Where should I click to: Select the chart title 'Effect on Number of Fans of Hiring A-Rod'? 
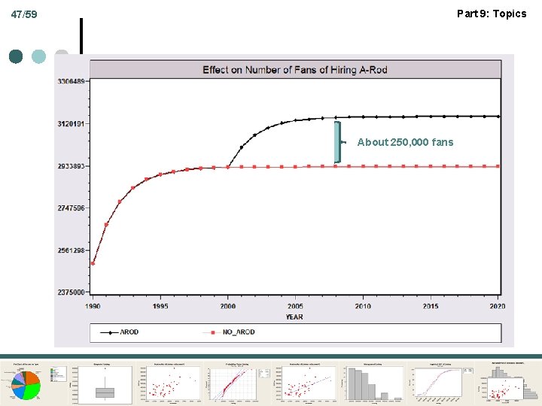295,70
